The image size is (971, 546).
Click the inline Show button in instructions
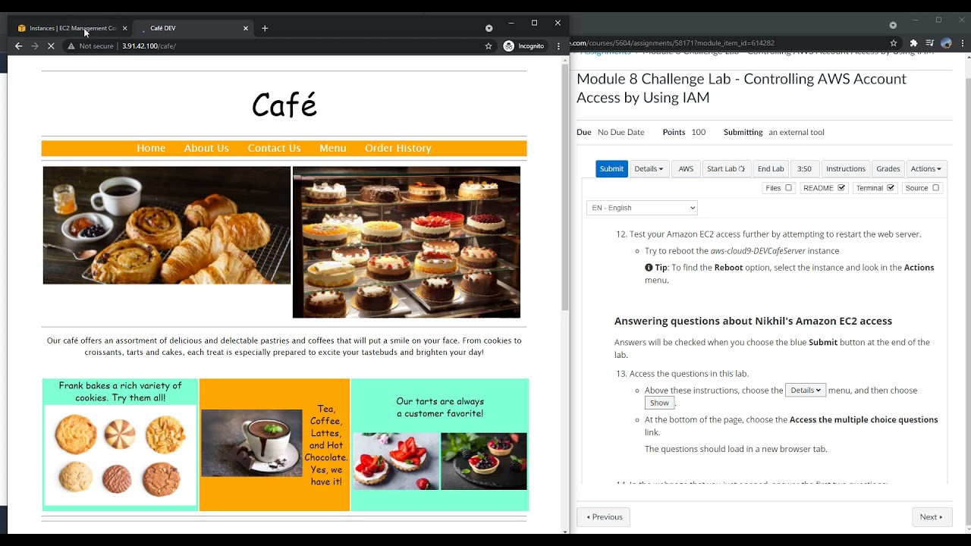tap(659, 403)
